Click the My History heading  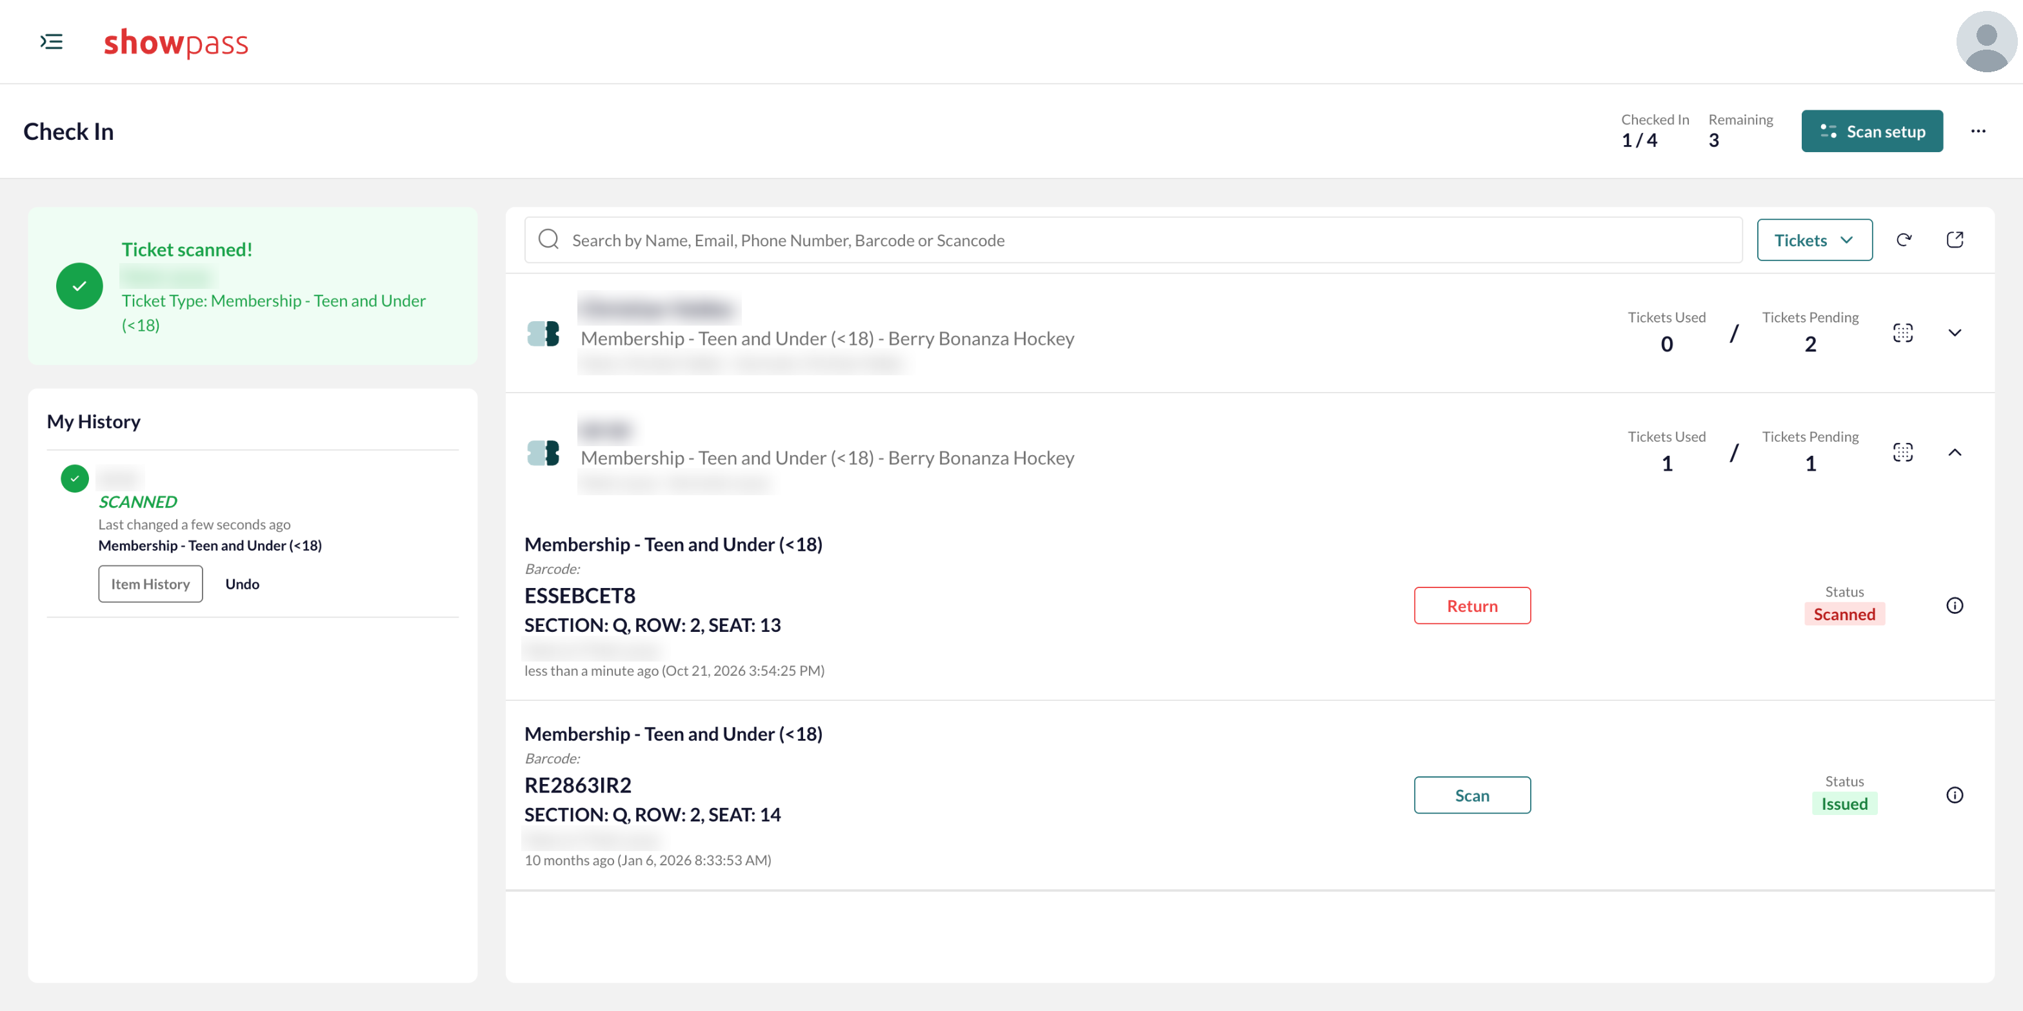point(94,422)
